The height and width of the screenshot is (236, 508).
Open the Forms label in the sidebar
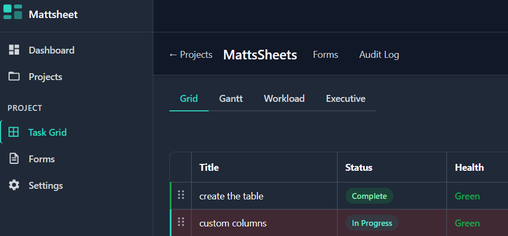click(41, 159)
